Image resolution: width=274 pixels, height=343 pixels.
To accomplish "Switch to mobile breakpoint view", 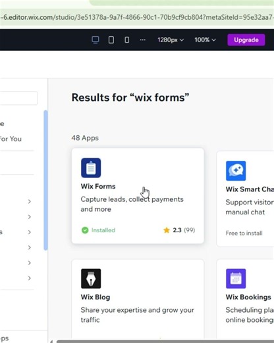I will (126, 40).
